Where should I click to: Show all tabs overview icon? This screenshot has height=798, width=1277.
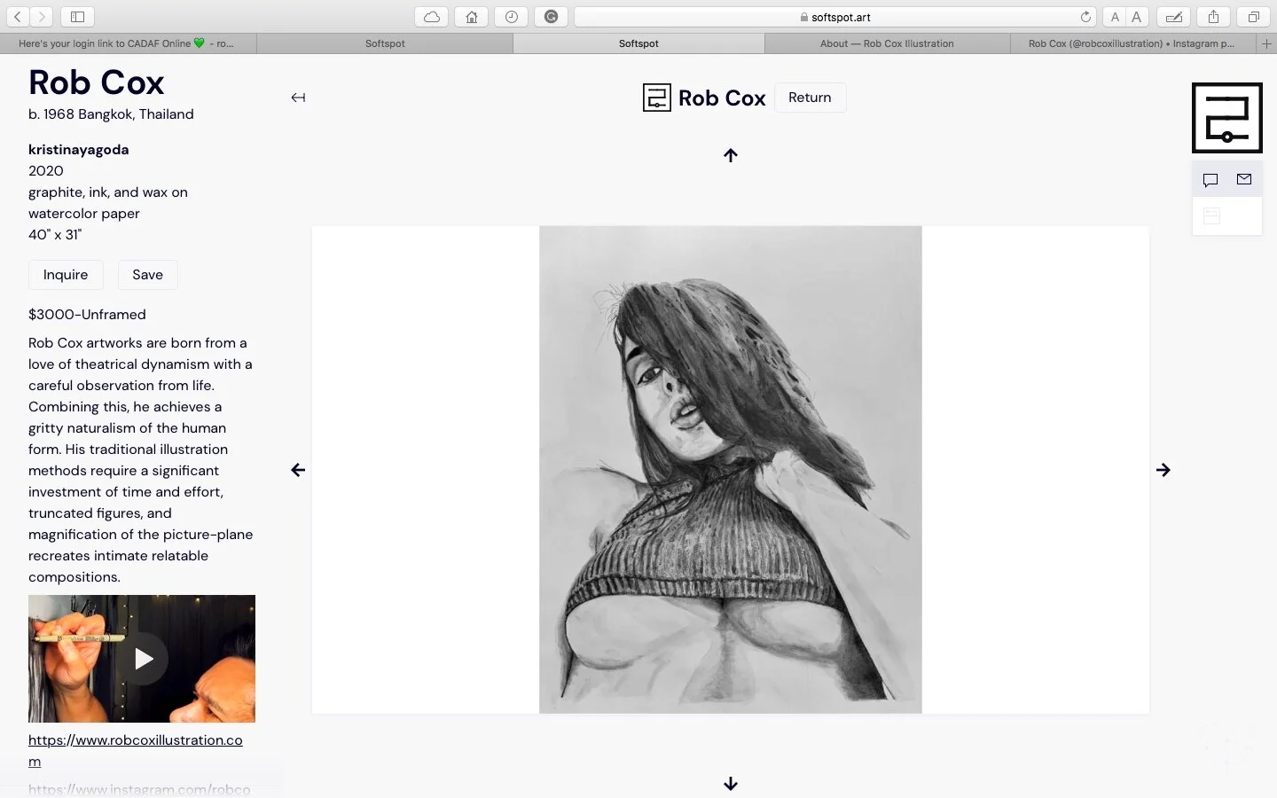pos(1253,16)
